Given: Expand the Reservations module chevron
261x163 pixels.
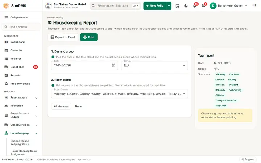Looking at the screenshot, I should (36, 98).
